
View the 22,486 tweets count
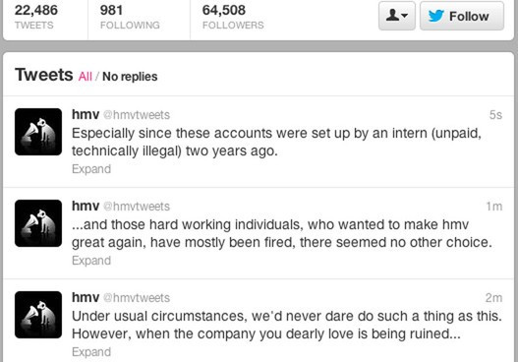point(36,17)
